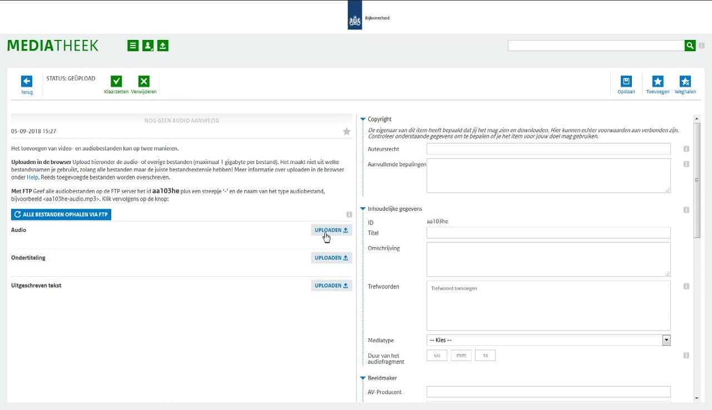This screenshot has height=410, width=712.
Task: Collapse the Inhoudelijke gegevens section
Action: pyautogui.click(x=363, y=209)
